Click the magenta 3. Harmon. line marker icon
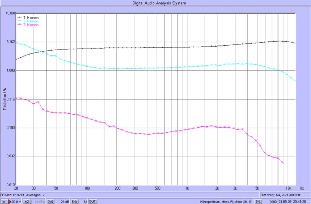The width and height of the screenshot is (311, 204). (19, 25)
